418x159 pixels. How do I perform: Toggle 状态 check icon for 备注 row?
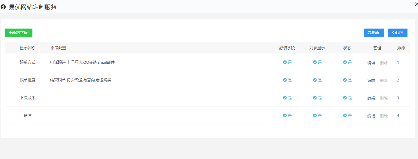tap(345, 116)
